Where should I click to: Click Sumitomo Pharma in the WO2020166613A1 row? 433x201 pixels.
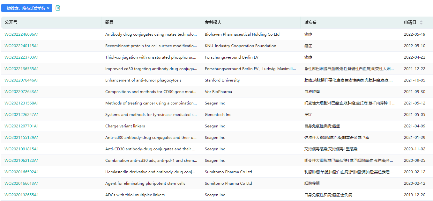coord(228,183)
